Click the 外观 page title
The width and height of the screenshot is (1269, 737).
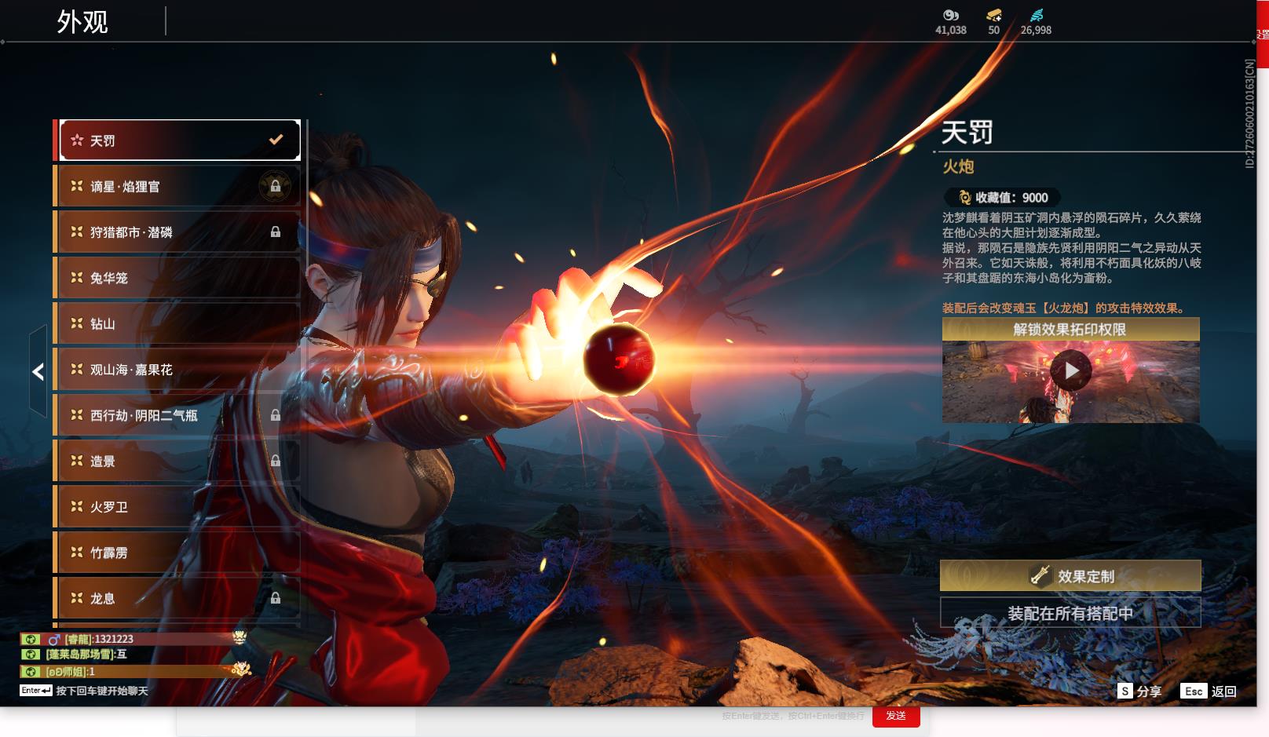pyautogui.click(x=82, y=21)
